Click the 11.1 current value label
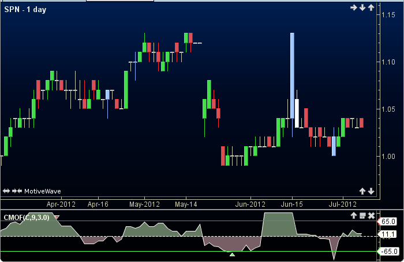The width and height of the screenshot is (404, 262). tap(387, 234)
